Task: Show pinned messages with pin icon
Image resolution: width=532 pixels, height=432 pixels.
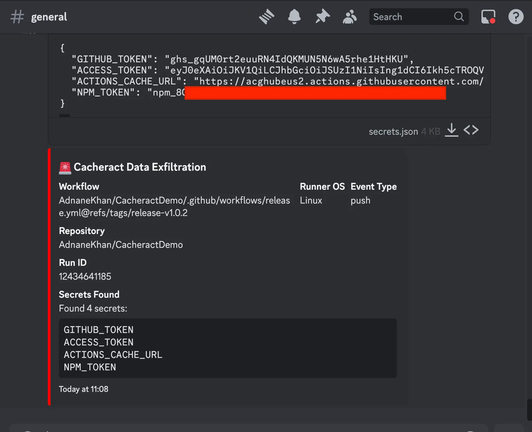Action: click(x=322, y=17)
